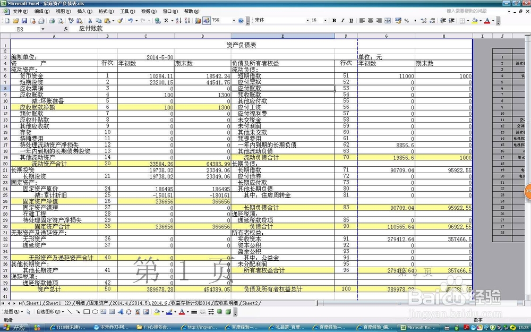Image resolution: width=531 pixels, height=332 pixels.
Task: Click the Merge and Center icon
Action: point(389,20)
